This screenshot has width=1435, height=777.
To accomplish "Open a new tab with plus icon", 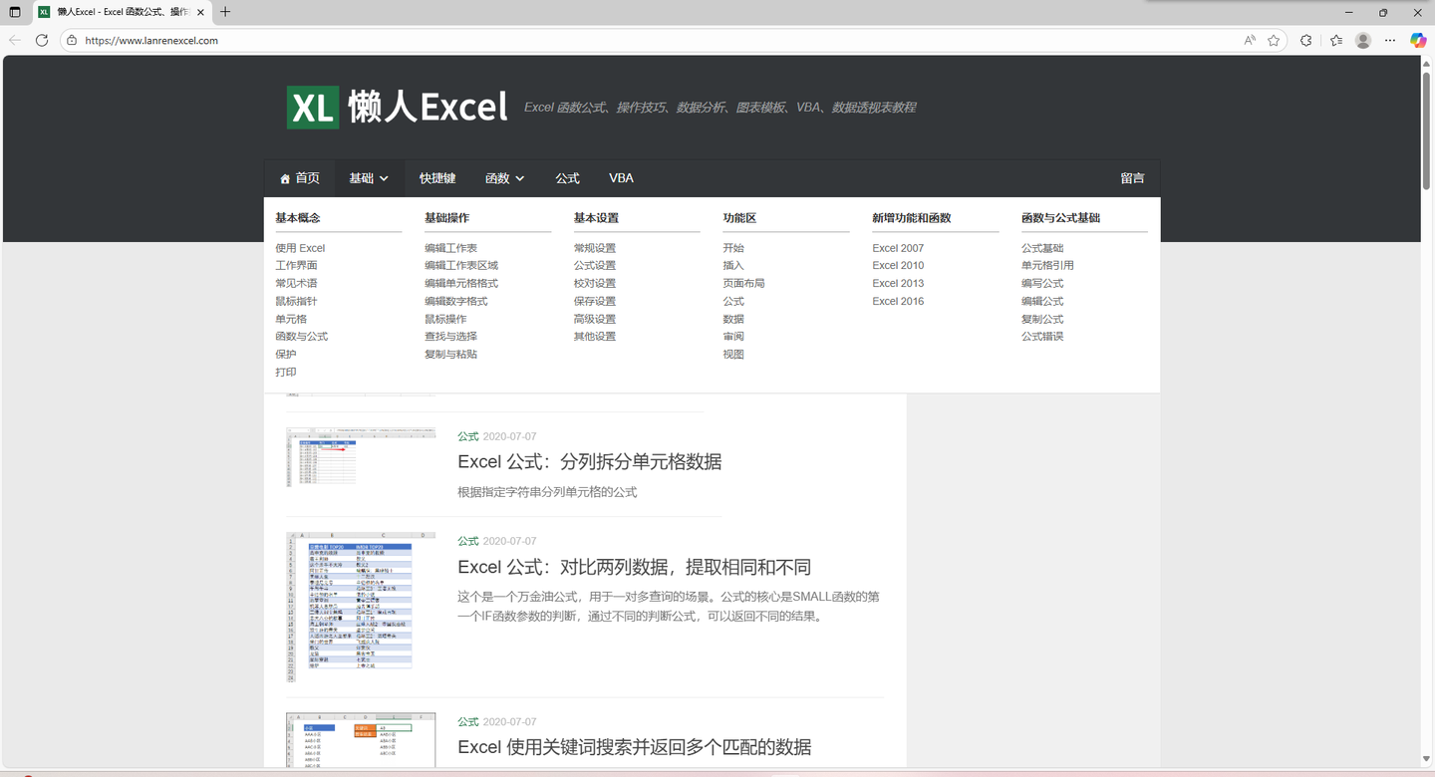I will click(x=225, y=12).
